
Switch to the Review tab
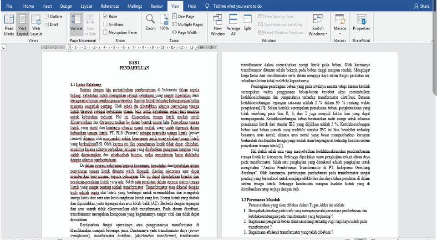pos(156,6)
